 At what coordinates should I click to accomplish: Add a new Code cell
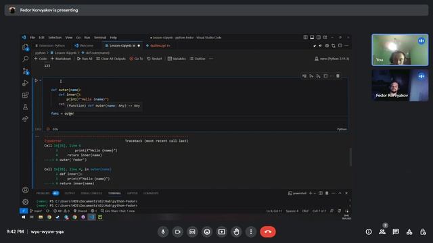point(41,59)
